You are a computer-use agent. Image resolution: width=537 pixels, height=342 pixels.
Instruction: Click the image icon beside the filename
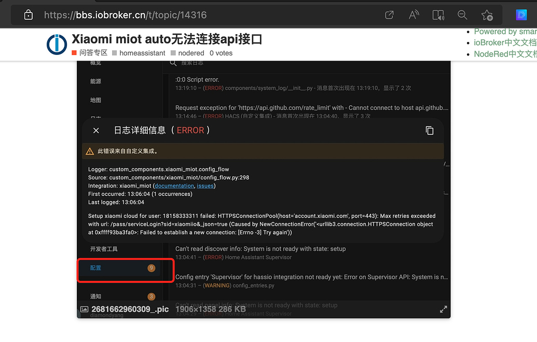click(84, 309)
